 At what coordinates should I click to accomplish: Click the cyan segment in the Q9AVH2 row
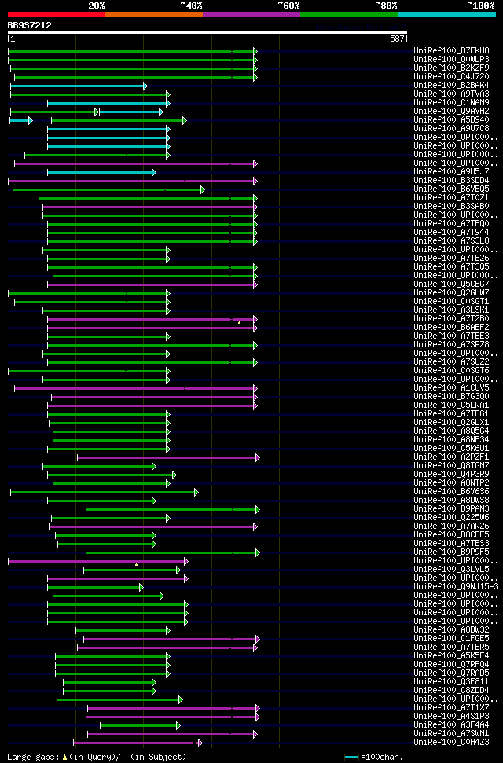click(x=130, y=112)
